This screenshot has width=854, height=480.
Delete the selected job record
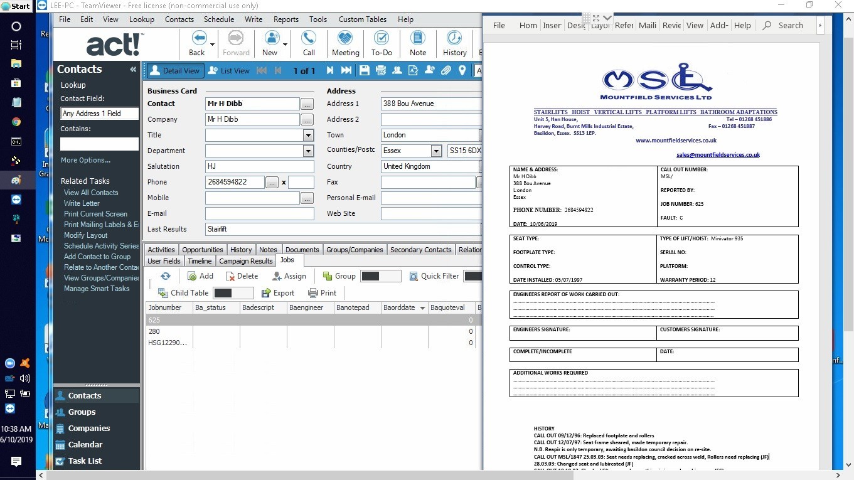[242, 276]
